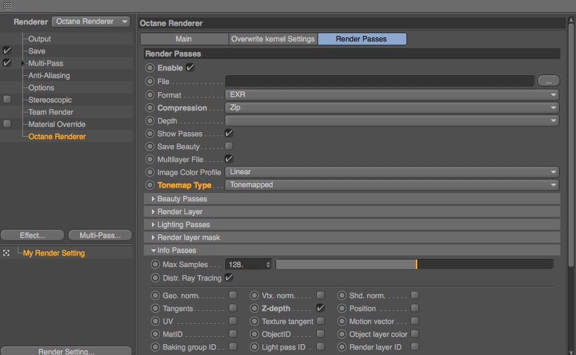Uncheck the Z-depth info pass
The image size is (576, 355).
click(320, 308)
